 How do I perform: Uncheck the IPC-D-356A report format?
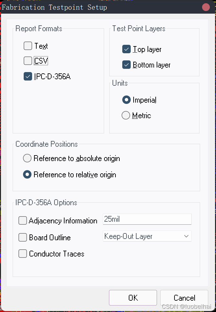28,76
